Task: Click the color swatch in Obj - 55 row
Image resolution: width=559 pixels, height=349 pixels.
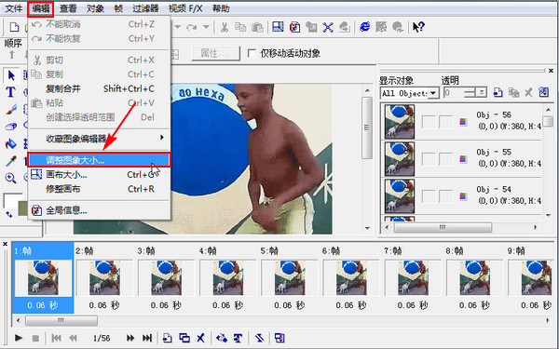Action: 463,159
